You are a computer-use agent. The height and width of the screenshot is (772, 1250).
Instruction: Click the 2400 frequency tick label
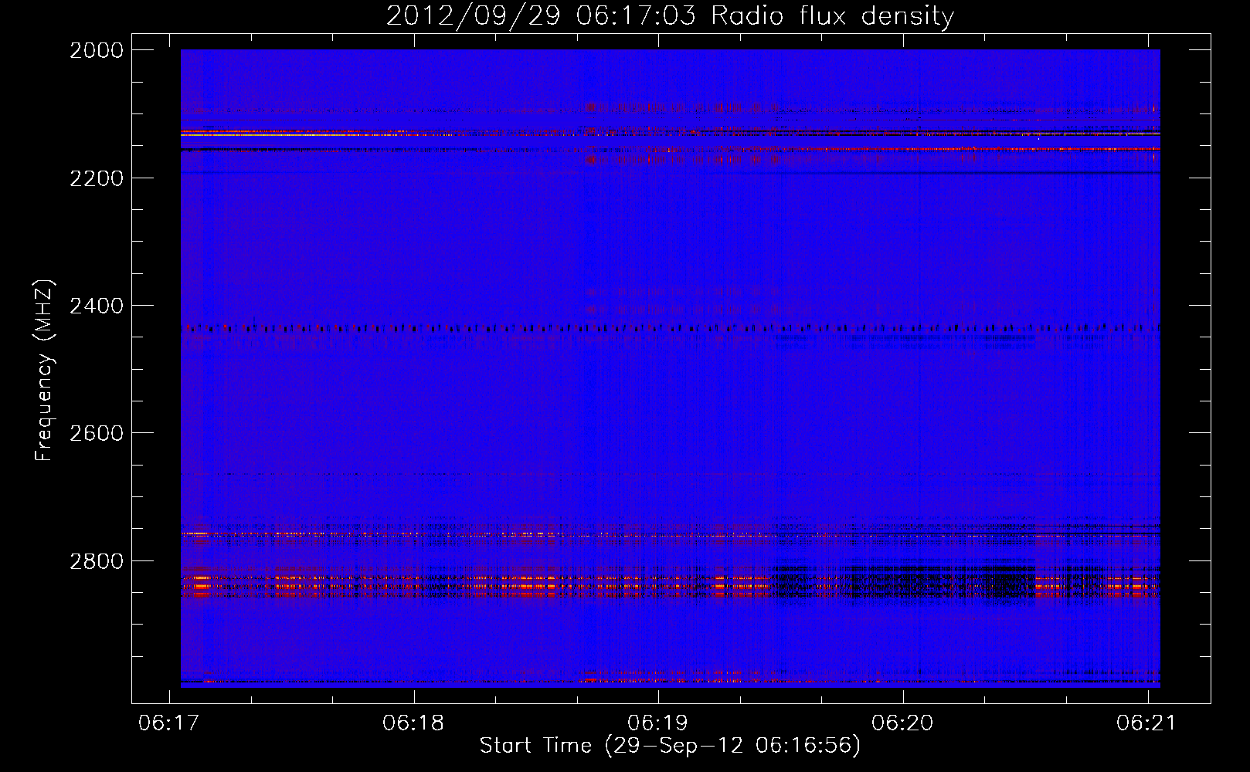click(x=97, y=306)
